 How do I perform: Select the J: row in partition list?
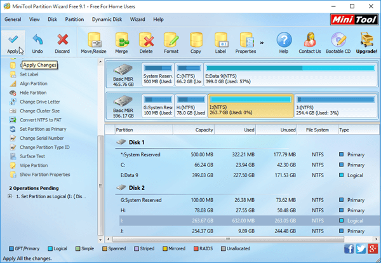[249, 231]
